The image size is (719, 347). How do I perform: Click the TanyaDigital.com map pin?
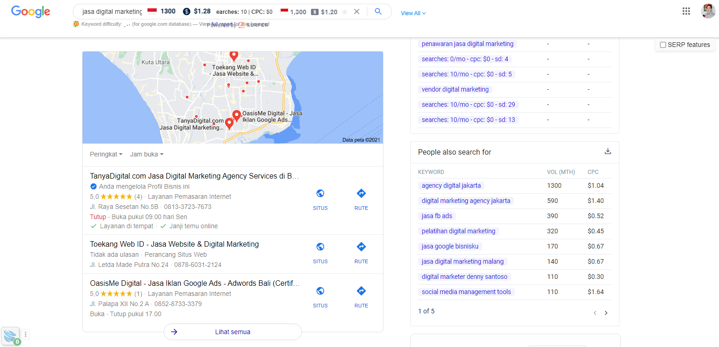(229, 124)
